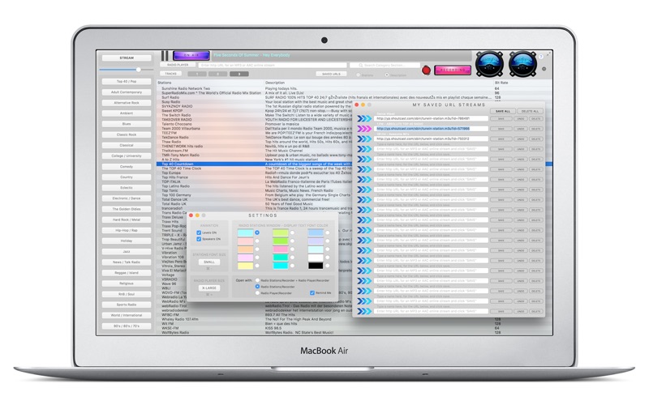
Task: Switch to track tab 1
Action: tap(197, 74)
